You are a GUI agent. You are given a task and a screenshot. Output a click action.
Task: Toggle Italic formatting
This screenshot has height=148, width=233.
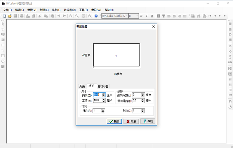pos(146,16)
